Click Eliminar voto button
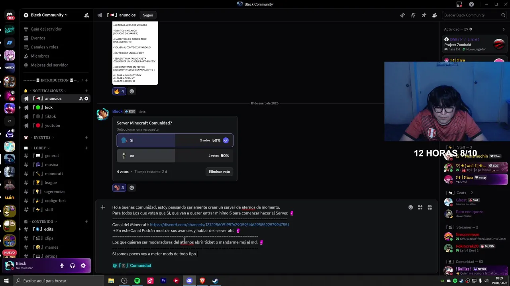 click(219, 172)
